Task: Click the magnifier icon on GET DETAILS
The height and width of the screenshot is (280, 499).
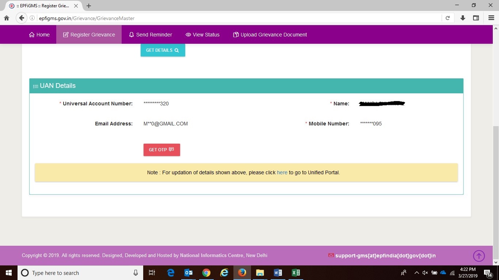Action: (176, 50)
